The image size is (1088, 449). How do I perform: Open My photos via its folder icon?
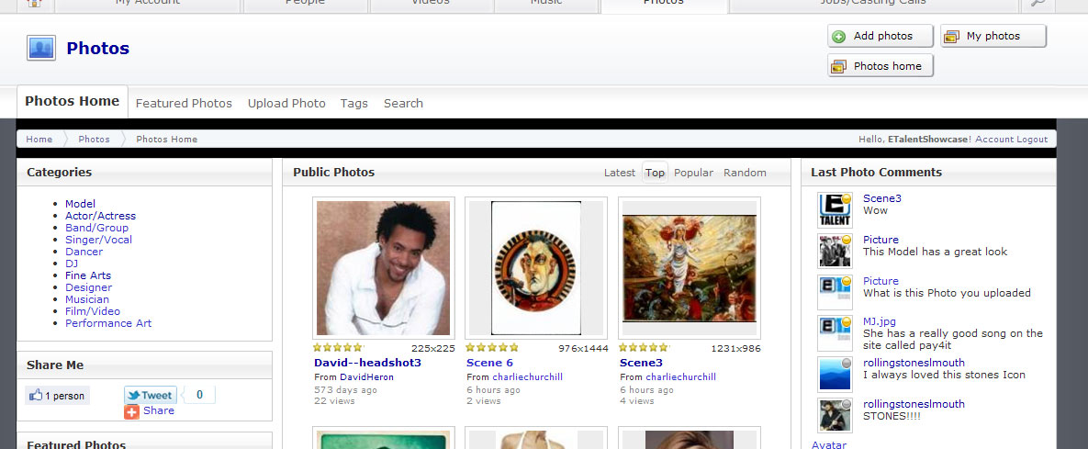(951, 37)
